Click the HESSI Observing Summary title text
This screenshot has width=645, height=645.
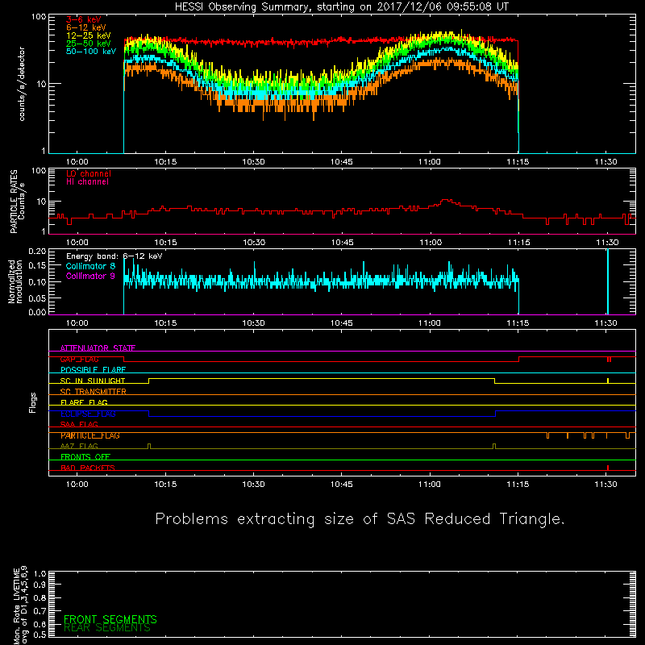coord(342,6)
